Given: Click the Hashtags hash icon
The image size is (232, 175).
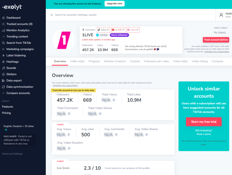Looking at the screenshot, I should pos(3,62).
